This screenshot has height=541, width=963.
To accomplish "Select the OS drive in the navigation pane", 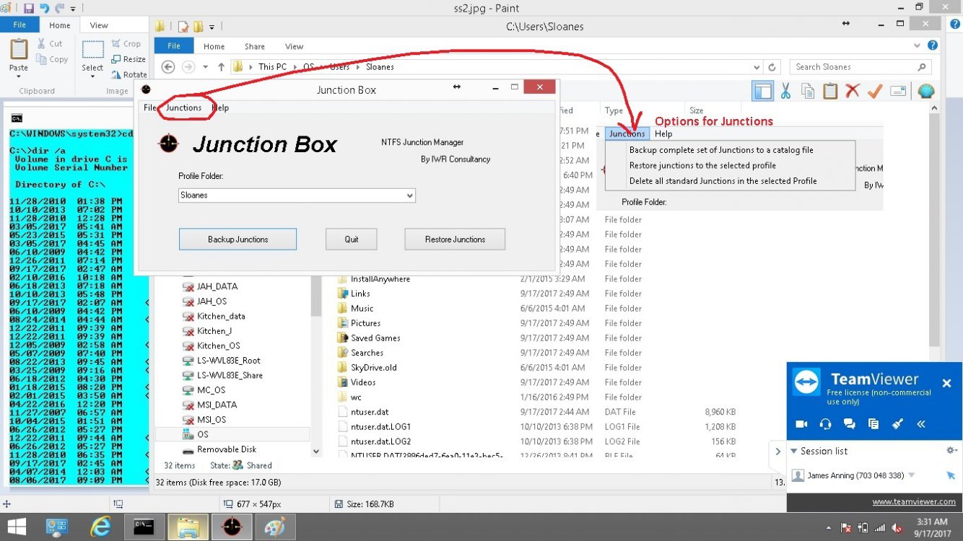I will point(203,434).
